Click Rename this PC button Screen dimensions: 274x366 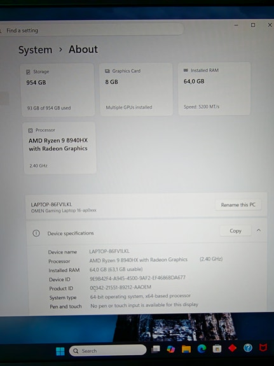238,205
